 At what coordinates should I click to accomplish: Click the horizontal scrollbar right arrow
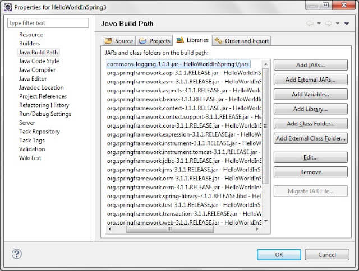[257, 229]
